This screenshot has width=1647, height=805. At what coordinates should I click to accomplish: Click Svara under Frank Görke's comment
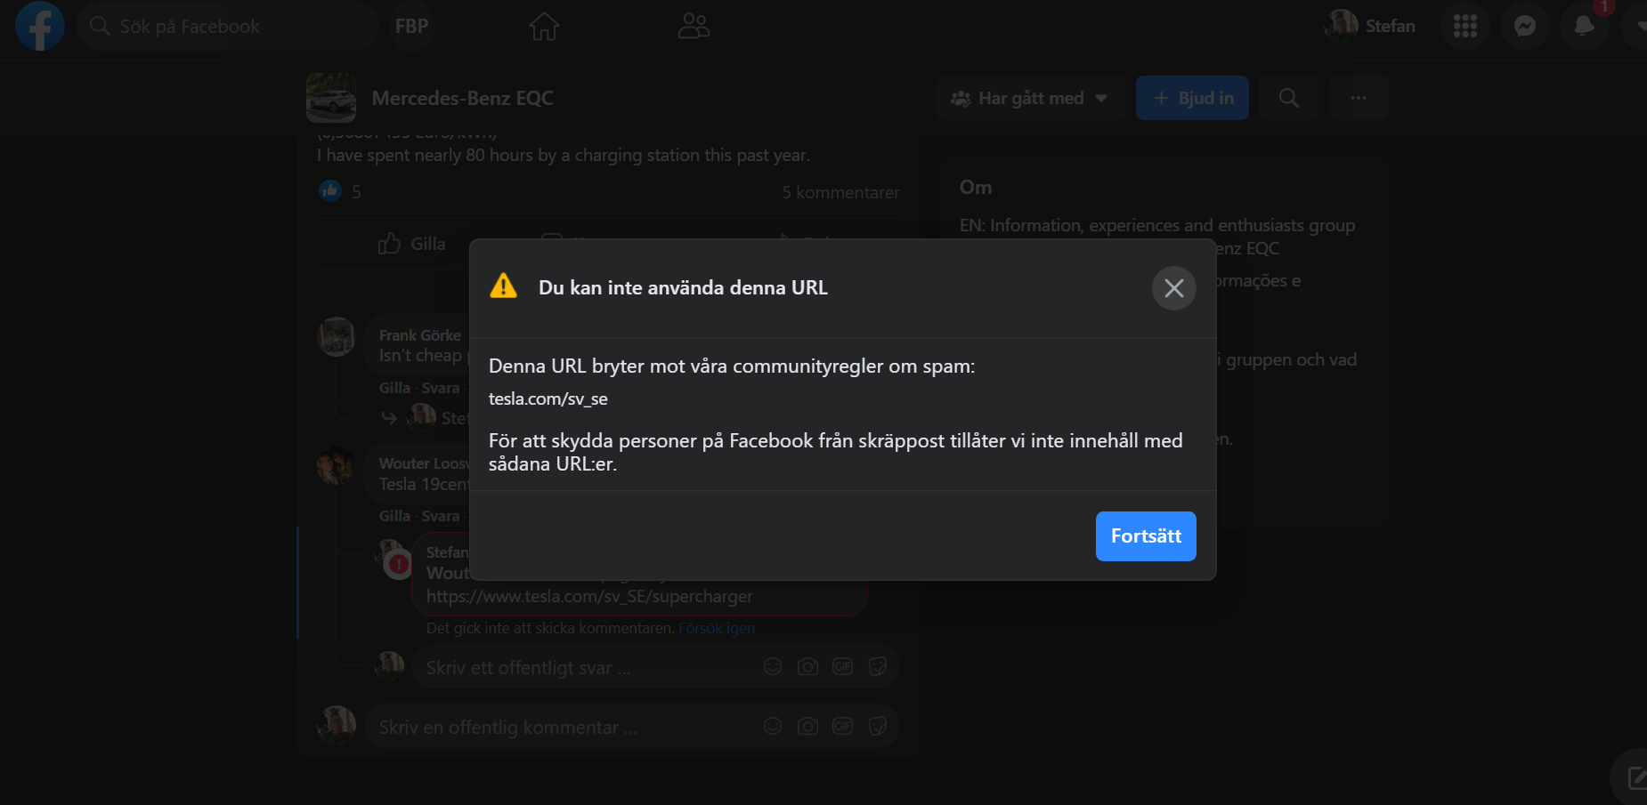pyautogui.click(x=441, y=388)
